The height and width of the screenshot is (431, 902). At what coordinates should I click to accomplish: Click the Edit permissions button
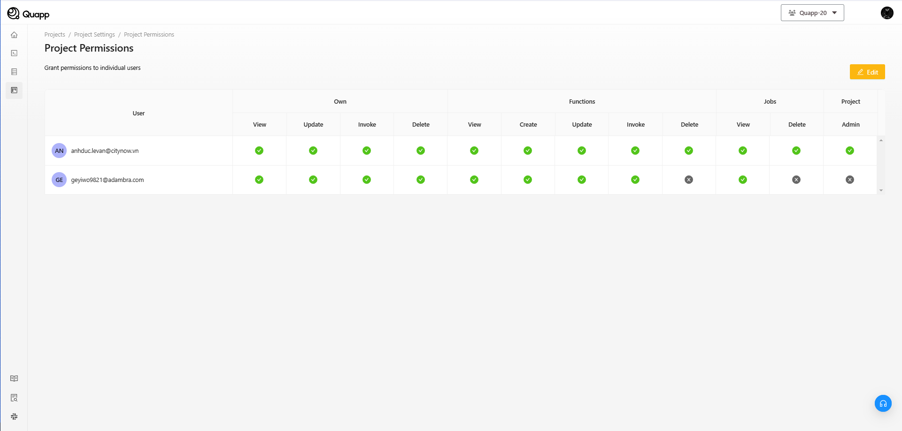867,72
